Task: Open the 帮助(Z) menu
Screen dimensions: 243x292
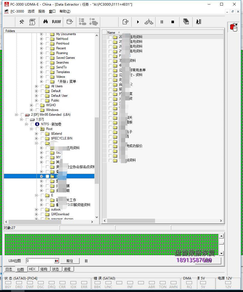Action: tap(65, 11)
